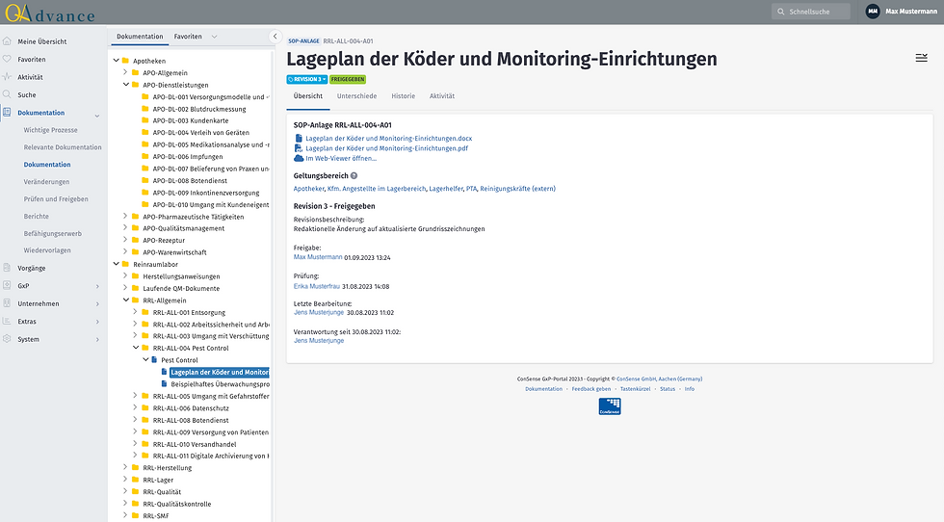The height and width of the screenshot is (522, 944).
Task: Open Berichte in the sidebar
Action: click(x=37, y=216)
